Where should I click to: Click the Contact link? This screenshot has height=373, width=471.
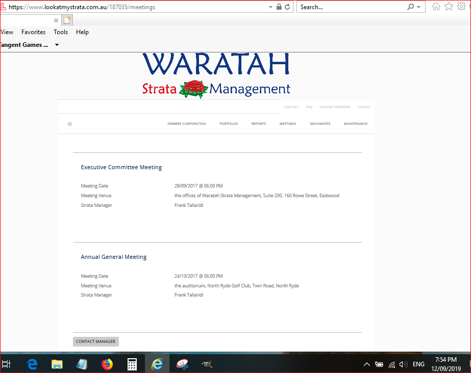point(291,107)
